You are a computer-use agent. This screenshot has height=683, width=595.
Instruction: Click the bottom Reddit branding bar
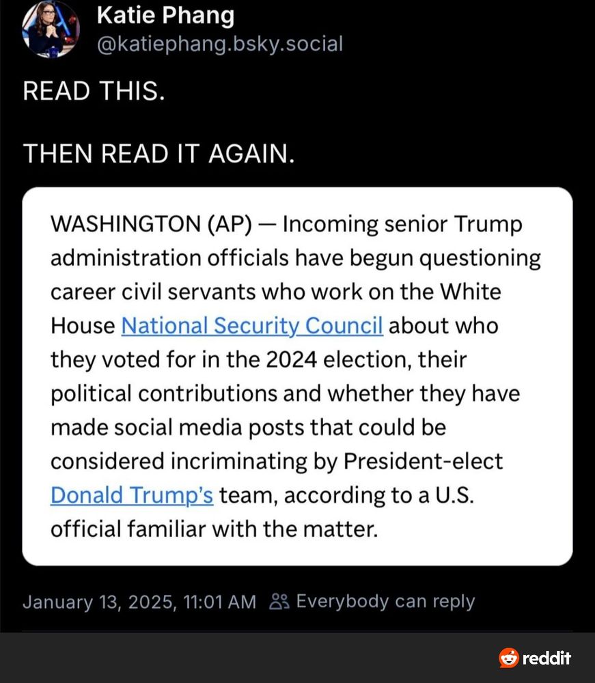[x=297, y=658]
